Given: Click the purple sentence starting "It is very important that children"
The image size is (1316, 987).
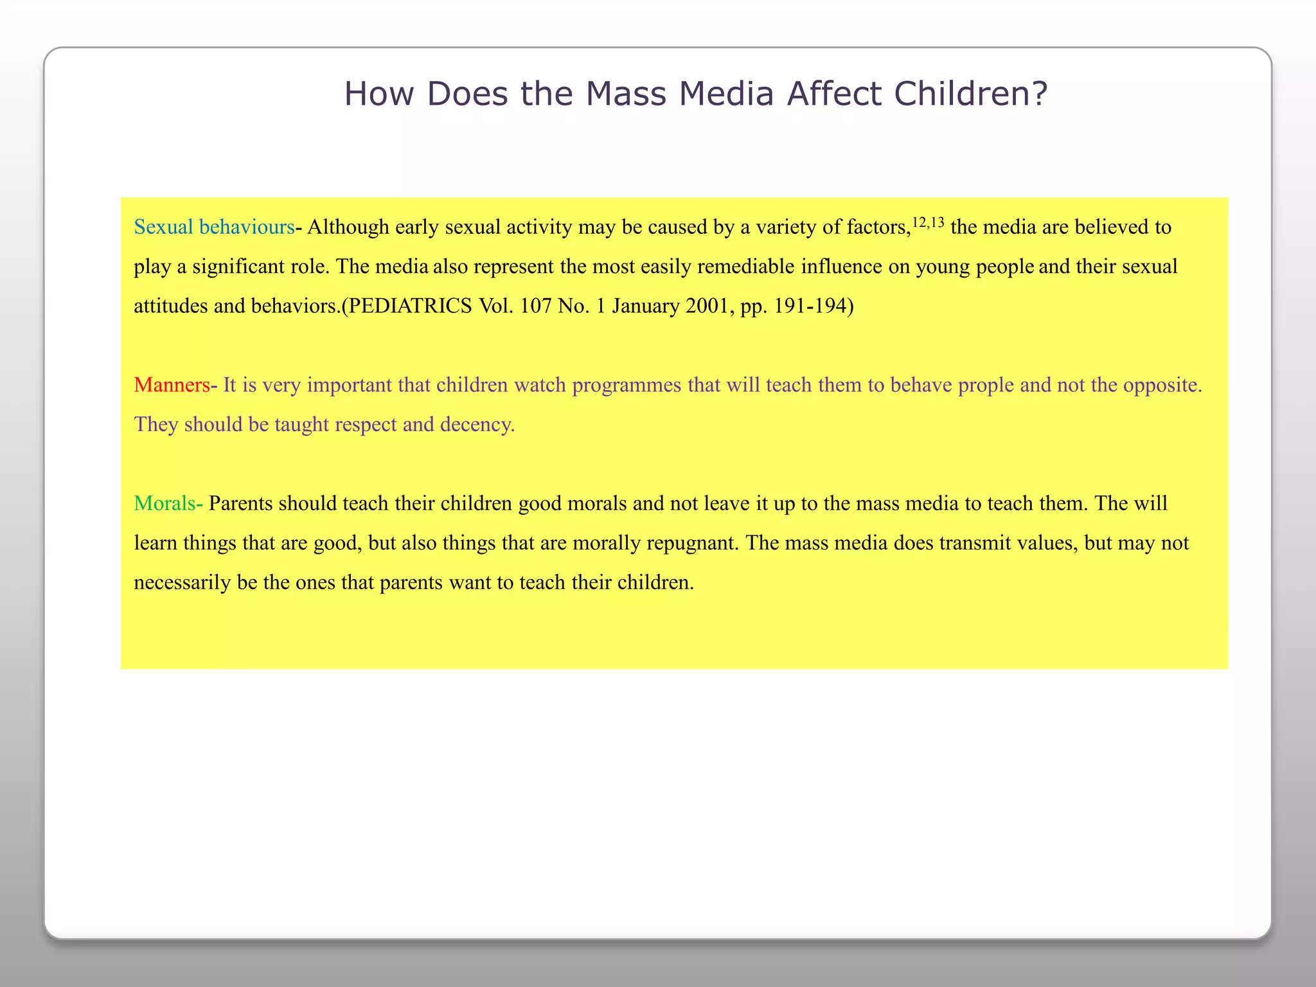Looking at the screenshot, I should pyautogui.click(x=713, y=385).
